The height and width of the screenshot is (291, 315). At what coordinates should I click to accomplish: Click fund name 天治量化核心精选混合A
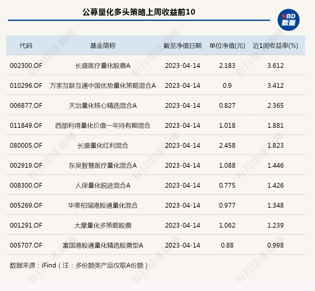point(103,106)
